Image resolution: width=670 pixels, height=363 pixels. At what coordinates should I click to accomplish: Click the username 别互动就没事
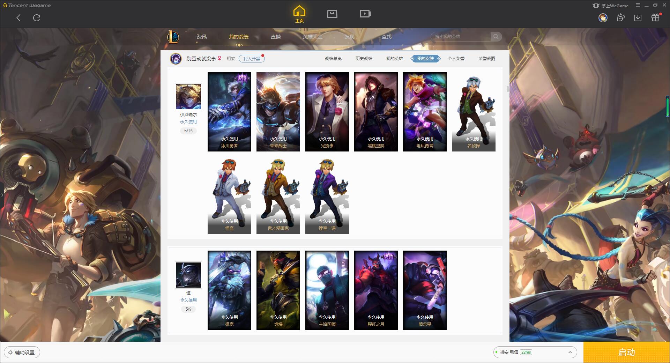click(x=201, y=59)
